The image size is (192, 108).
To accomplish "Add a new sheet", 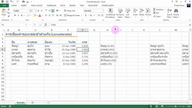I will click(32, 103).
